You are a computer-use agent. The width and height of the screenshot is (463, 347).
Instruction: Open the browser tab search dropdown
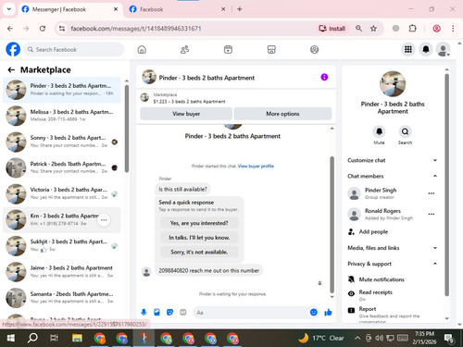(9, 9)
